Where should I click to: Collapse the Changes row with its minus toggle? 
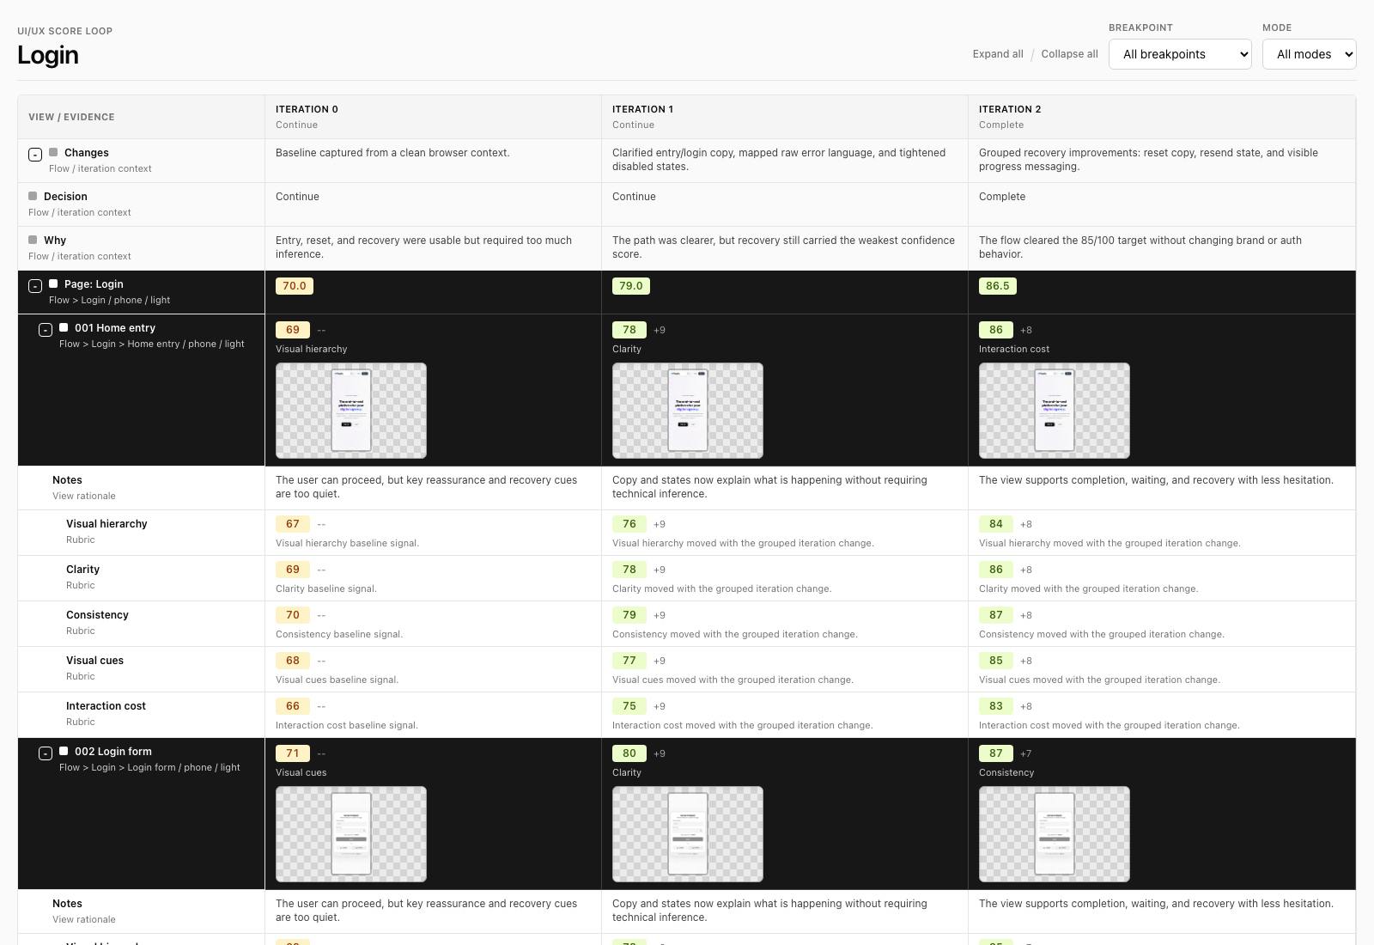tap(35, 155)
